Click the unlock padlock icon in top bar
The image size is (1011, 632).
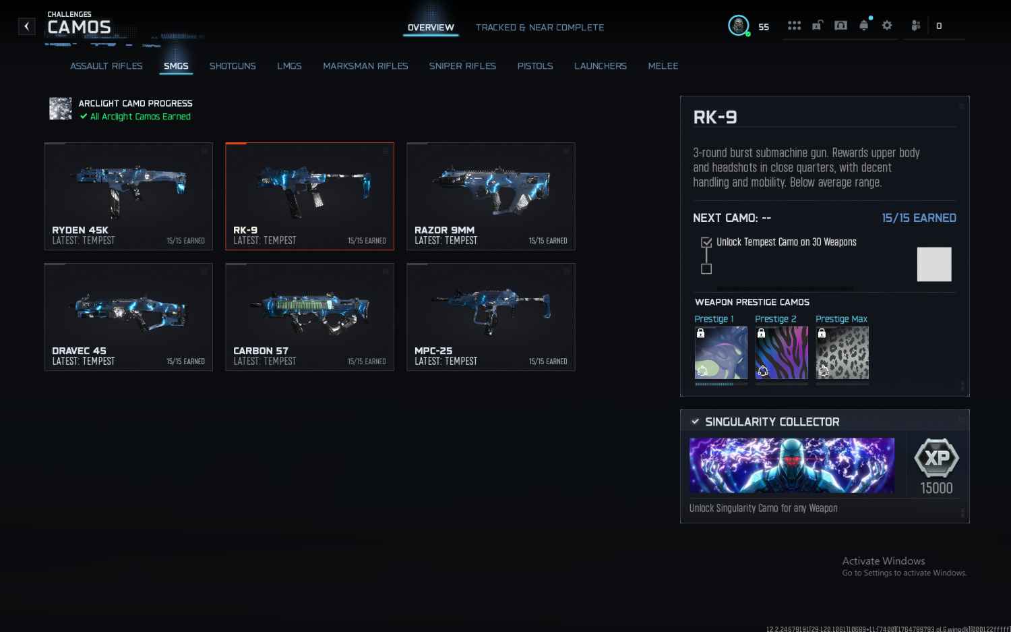tap(817, 26)
